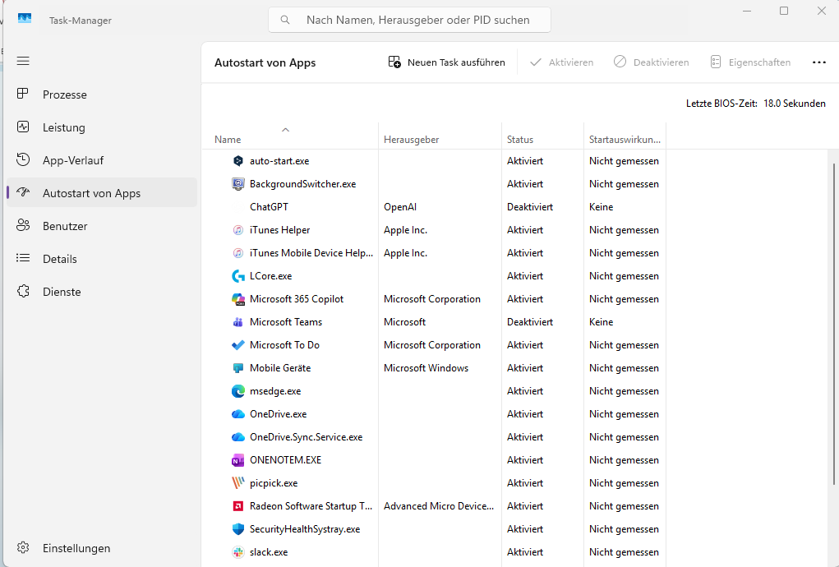Open App-Verlauf via its clock icon
This screenshot has height=567, width=839.
[24, 159]
